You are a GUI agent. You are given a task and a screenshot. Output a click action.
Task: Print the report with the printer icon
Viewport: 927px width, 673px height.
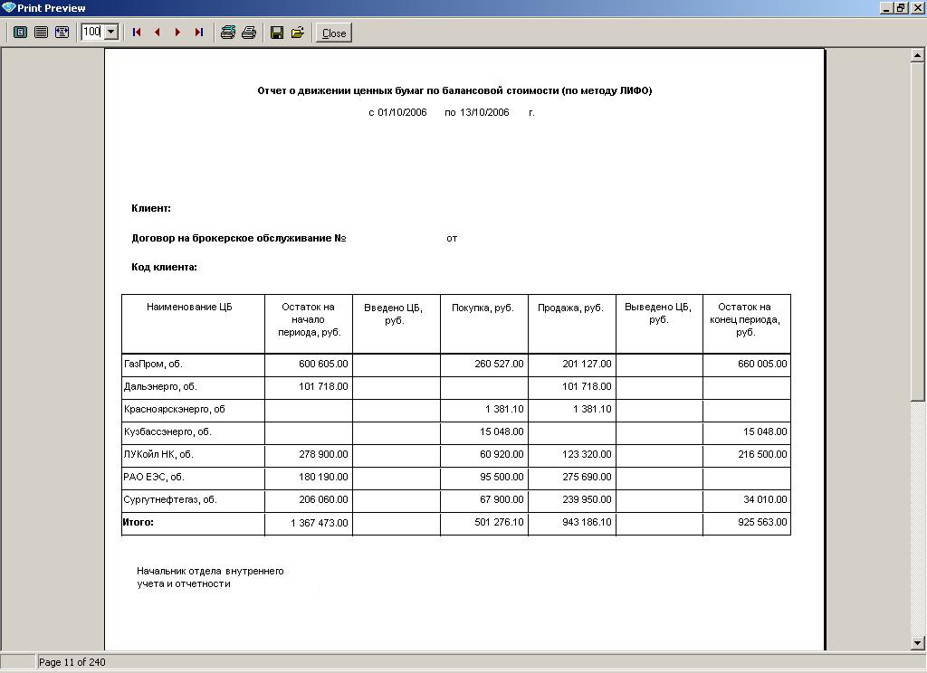tap(249, 32)
